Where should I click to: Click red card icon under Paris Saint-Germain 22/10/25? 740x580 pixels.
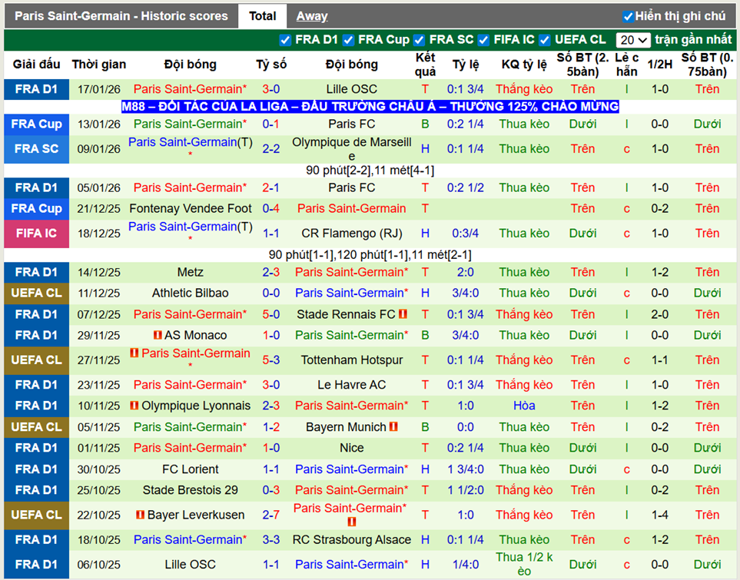click(352, 522)
